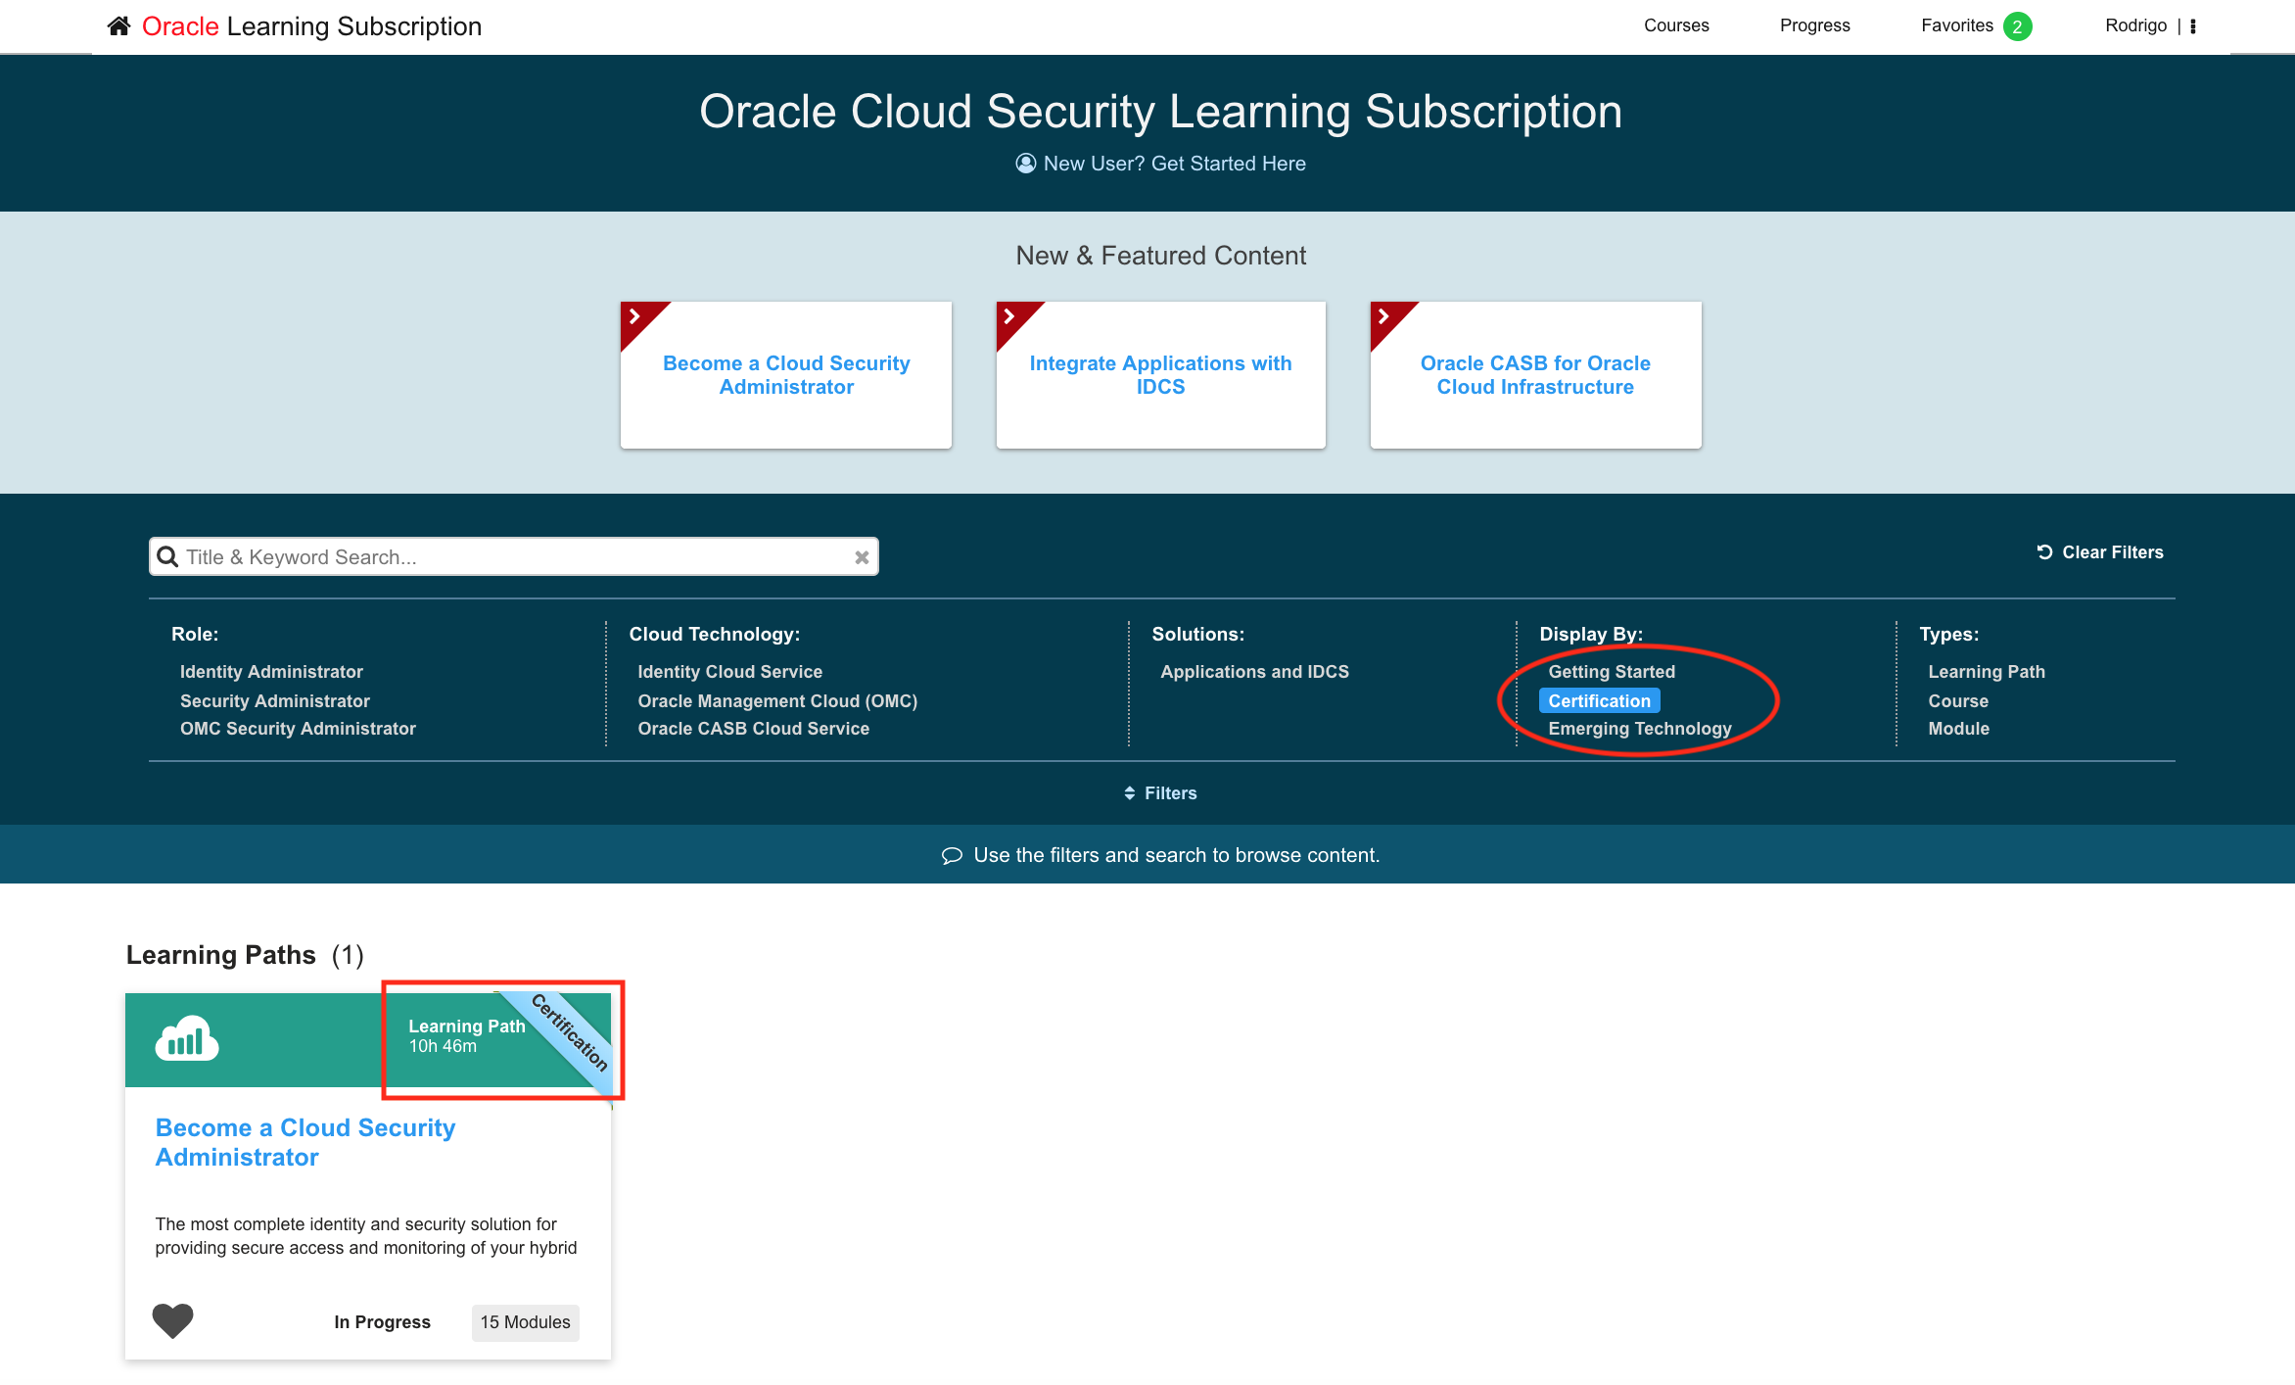Click the green Favorites count badge
The width and height of the screenshot is (2295, 1385).
click(x=2017, y=26)
